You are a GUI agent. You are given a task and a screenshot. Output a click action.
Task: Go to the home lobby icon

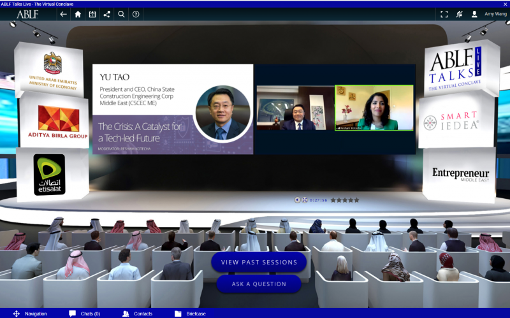point(78,14)
